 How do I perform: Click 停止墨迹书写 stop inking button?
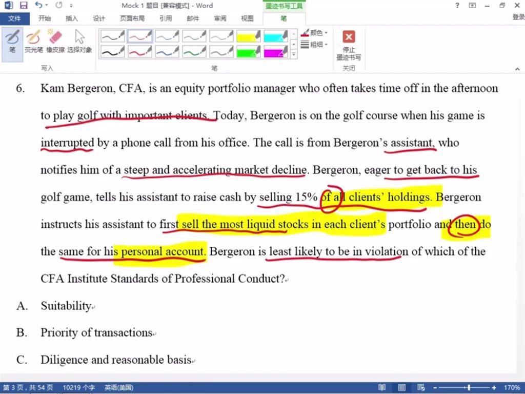pos(349,45)
